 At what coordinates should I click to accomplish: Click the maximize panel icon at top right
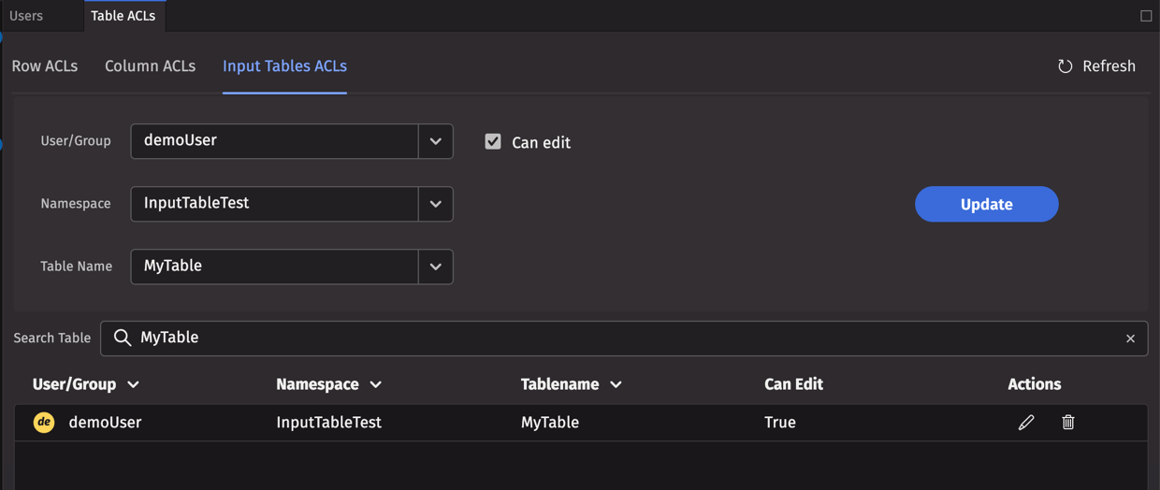(x=1146, y=16)
